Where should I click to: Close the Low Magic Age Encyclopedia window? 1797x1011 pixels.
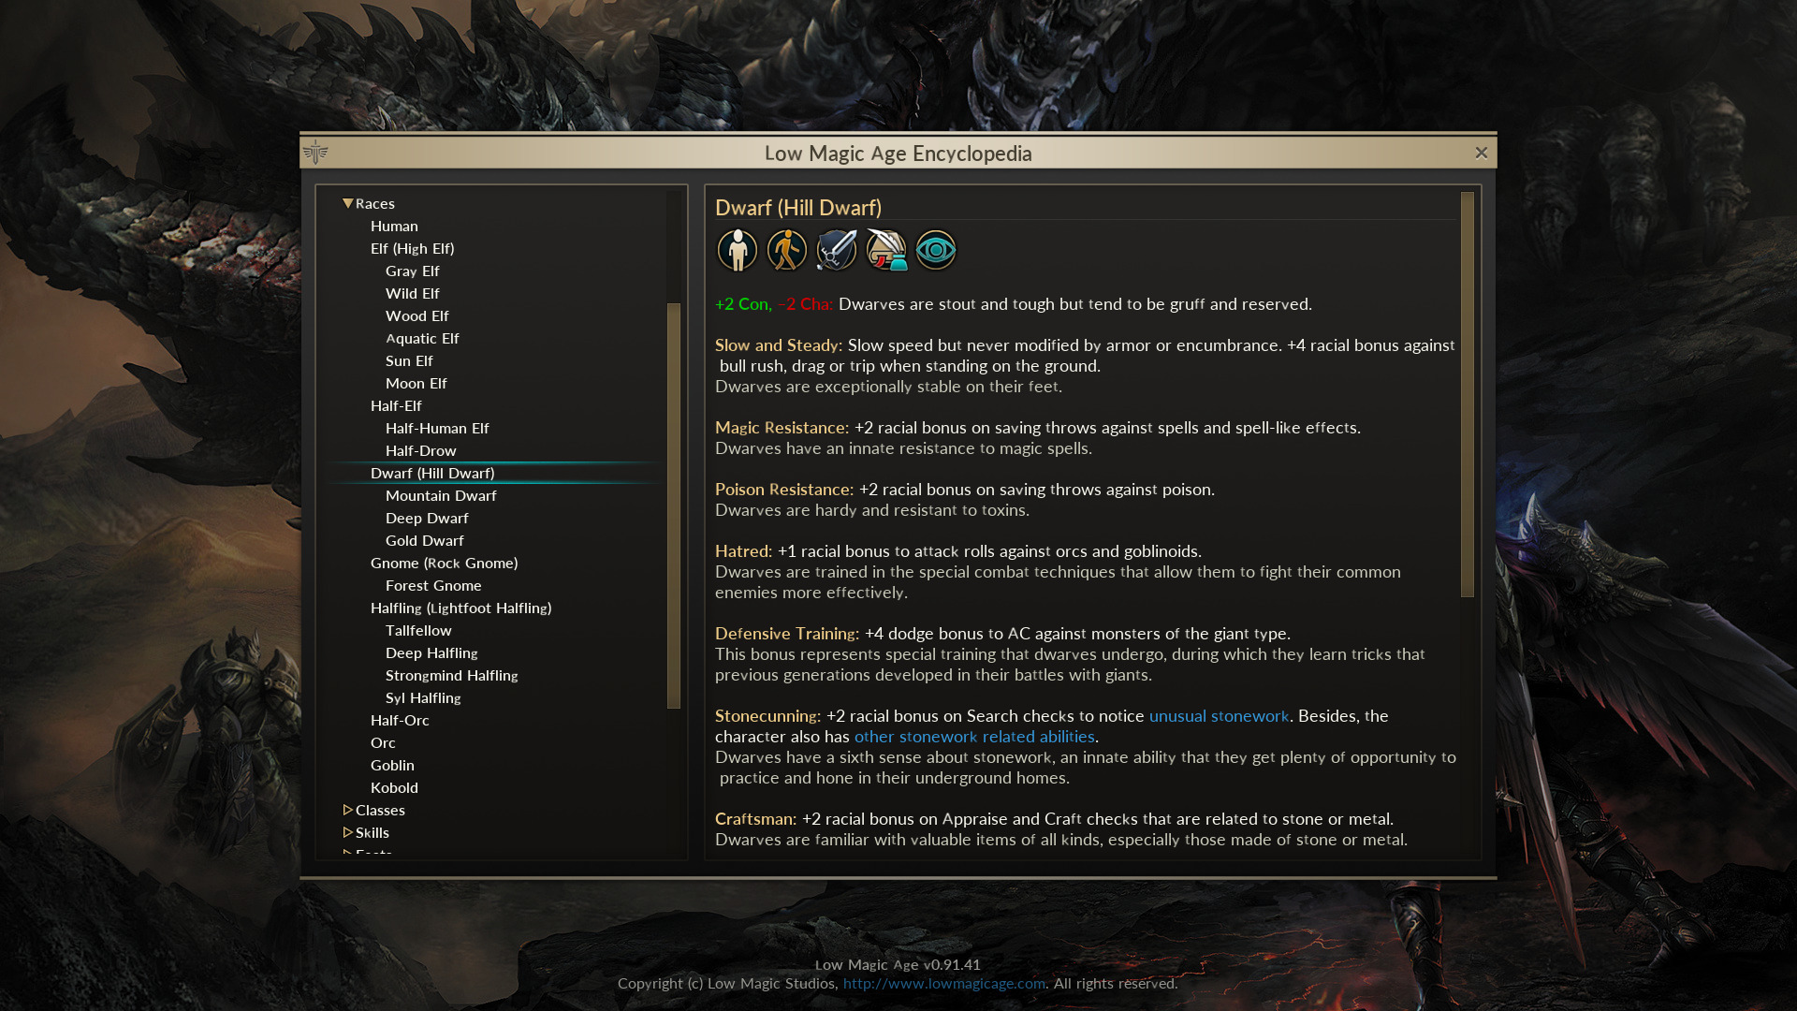pos(1481,153)
